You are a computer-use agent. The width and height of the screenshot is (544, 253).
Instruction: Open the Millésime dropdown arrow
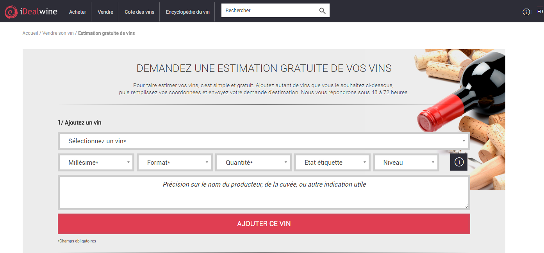(x=128, y=162)
